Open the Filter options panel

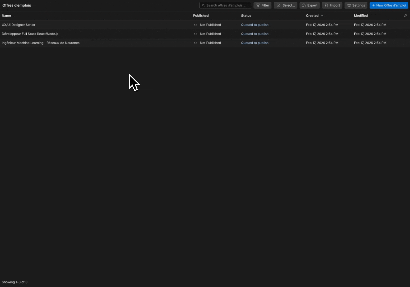coord(262,5)
